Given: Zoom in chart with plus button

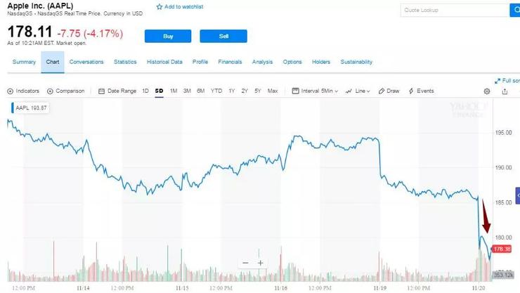Looking at the screenshot, I should (261, 263).
